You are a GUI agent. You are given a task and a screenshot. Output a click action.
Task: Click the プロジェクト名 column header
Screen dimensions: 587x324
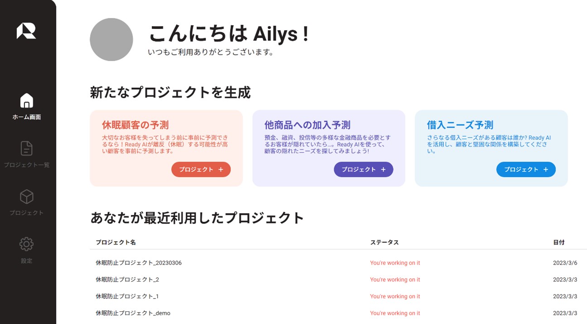pyautogui.click(x=115, y=243)
